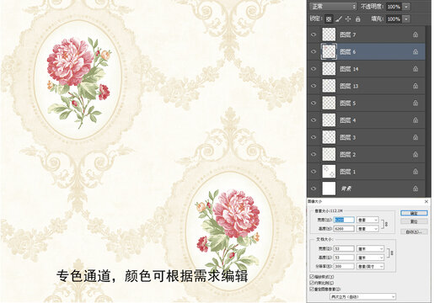Select the 背景 layer
Viewport: 434px width, 303px height.
366,189
